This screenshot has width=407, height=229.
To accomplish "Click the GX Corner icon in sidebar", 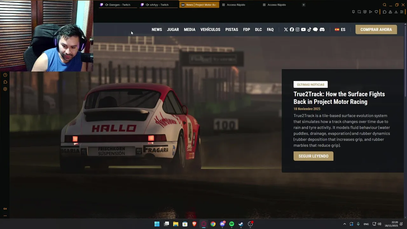I will click(5, 209).
